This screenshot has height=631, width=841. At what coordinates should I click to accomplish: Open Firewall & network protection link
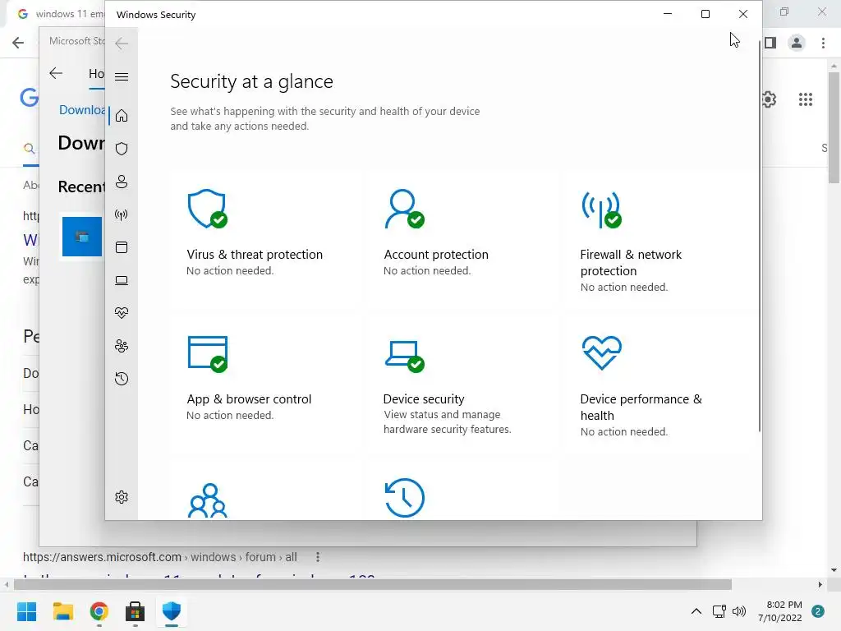tap(631, 262)
